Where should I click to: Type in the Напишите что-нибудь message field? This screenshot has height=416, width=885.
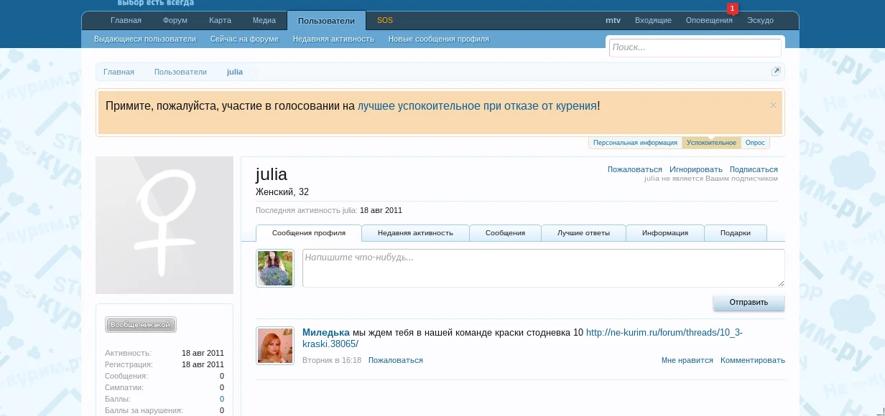click(x=543, y=268)
